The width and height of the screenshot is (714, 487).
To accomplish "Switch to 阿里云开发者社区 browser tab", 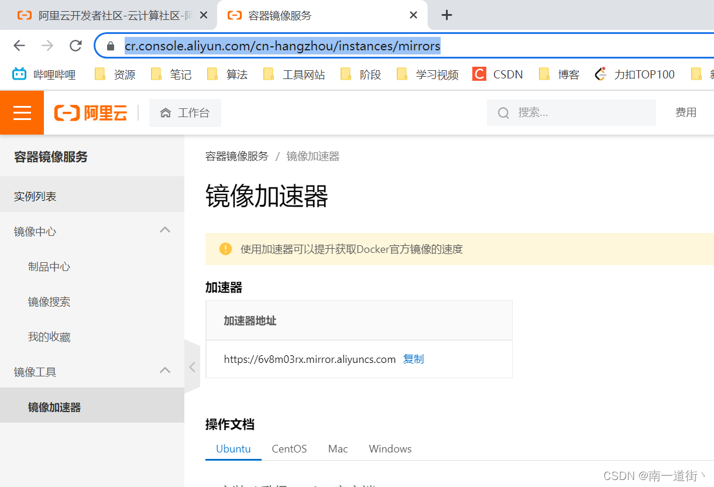I will click(x=108, y=15).
